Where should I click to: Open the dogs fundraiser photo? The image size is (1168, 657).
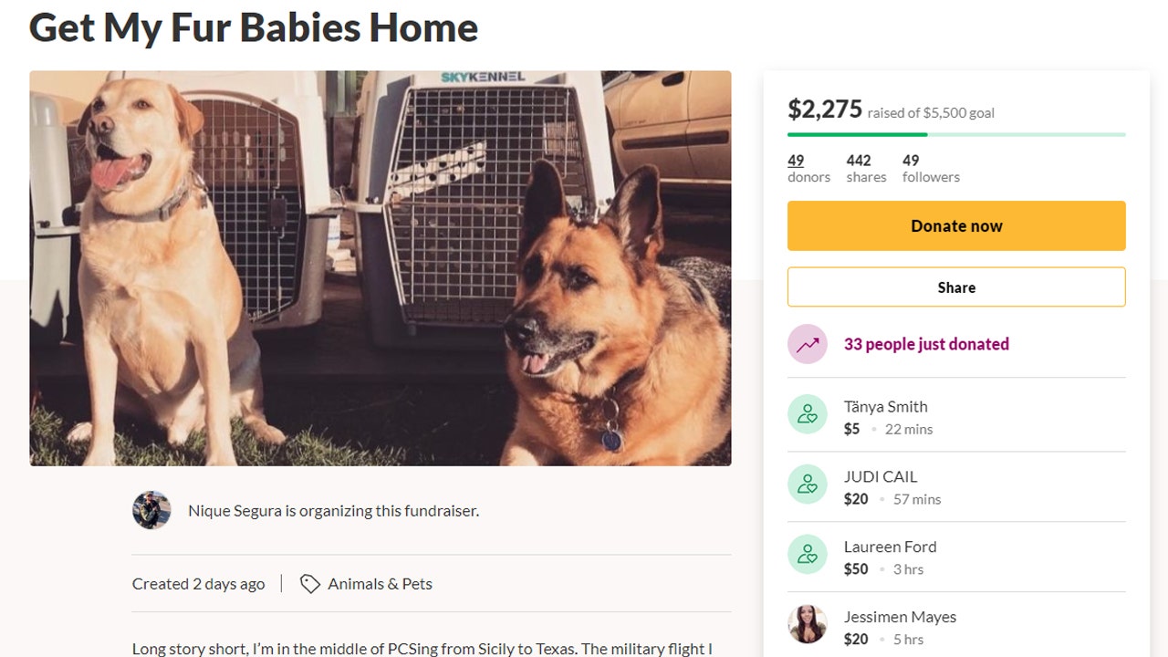(x=381, y=268)
